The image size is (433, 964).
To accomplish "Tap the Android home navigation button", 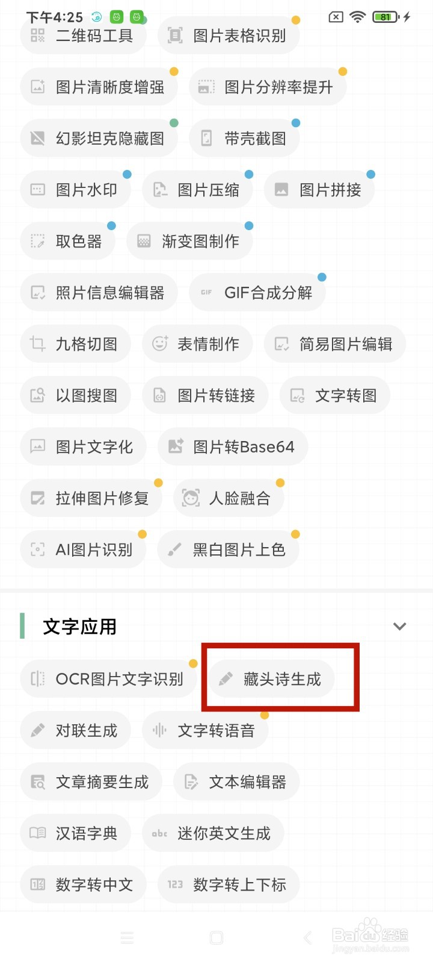I will (216, 937).
